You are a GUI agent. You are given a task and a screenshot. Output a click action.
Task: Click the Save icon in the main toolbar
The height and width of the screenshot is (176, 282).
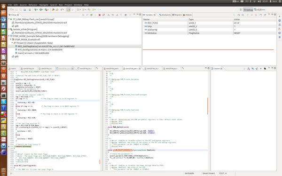click(x=16, y=10)
